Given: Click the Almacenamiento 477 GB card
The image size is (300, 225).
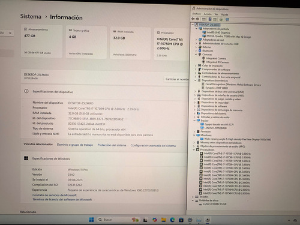Looking at the screenshot, I should [x=41, y=41].
